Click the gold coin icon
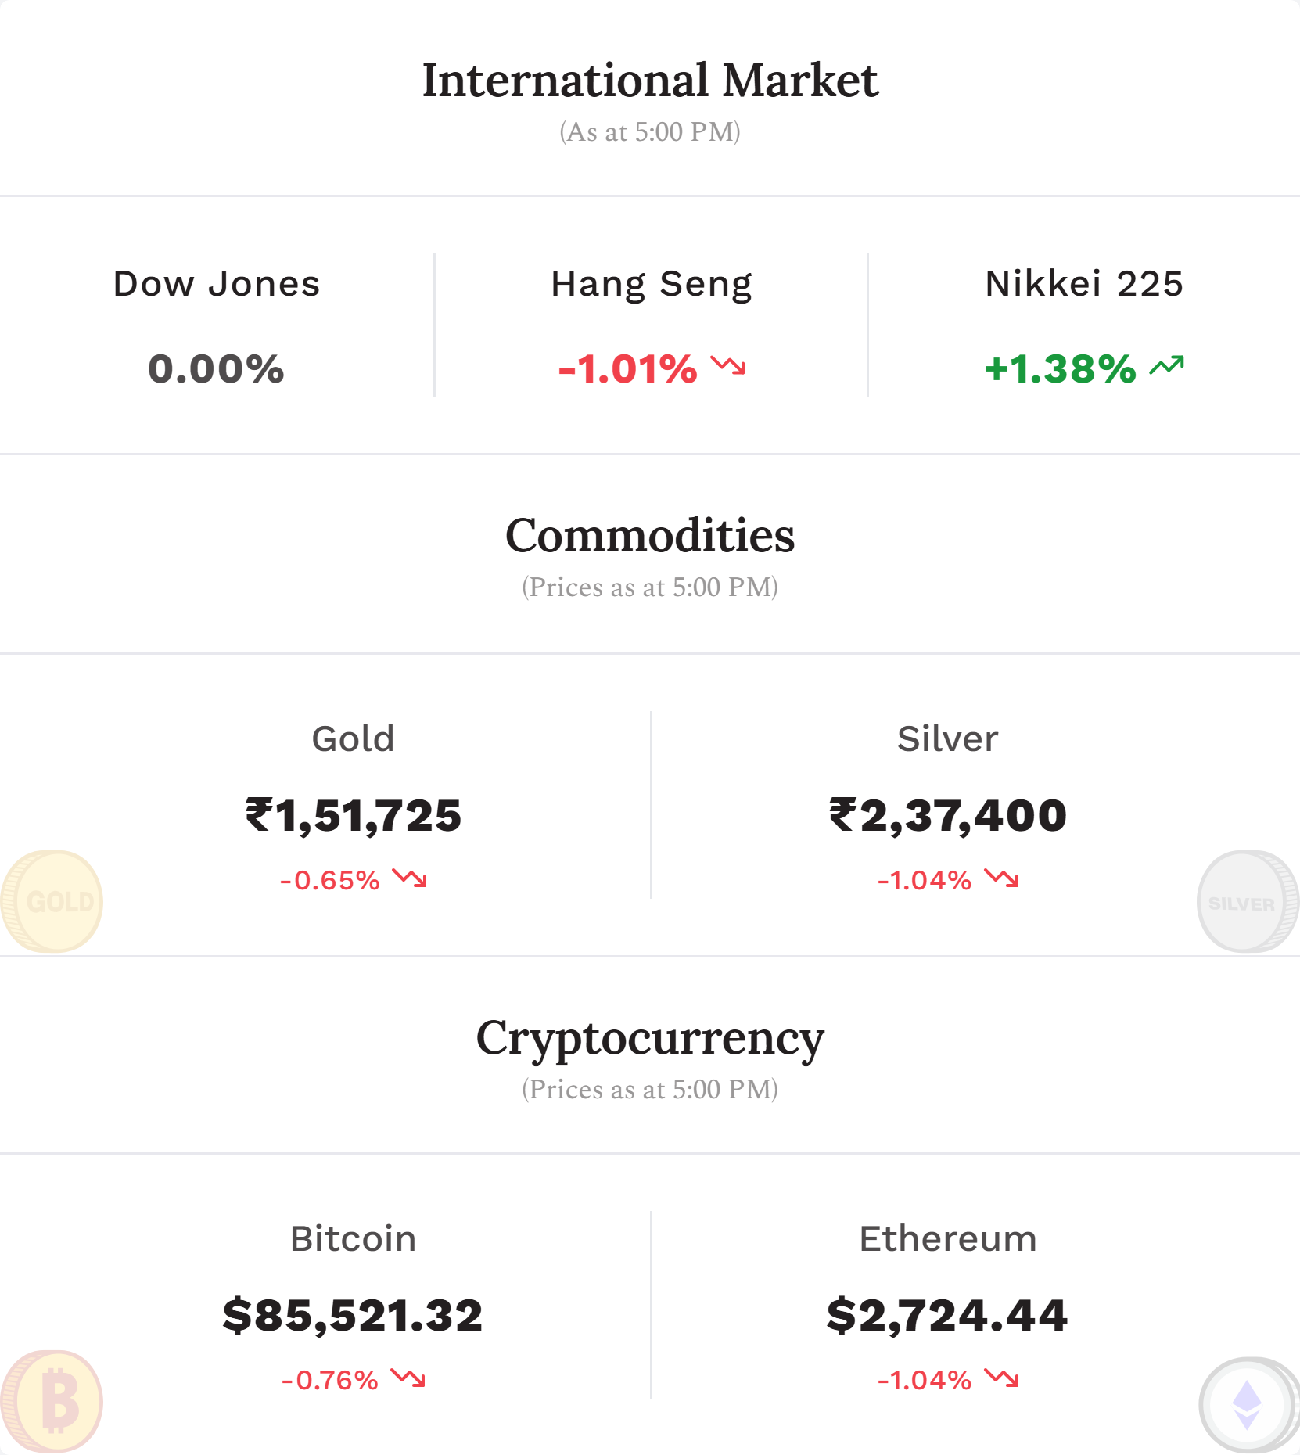This screenshot has width=1300, height=1455. [x=52, y=901]
